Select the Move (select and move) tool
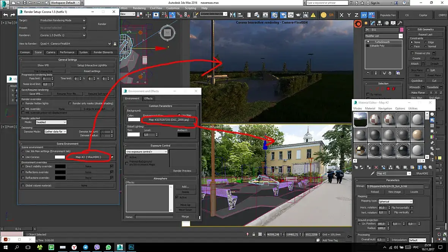Viewport: 448px width, 252px height. (148, 15)
